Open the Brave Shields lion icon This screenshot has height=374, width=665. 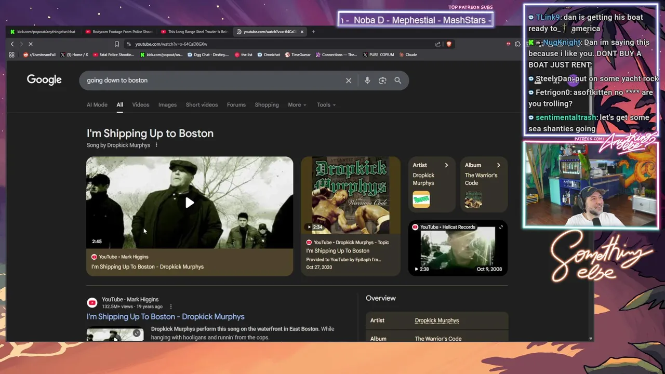pos(449,44)
